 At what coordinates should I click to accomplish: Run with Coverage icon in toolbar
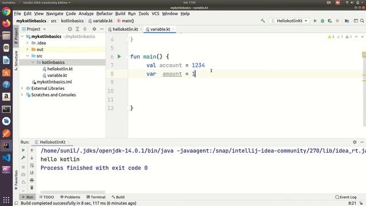tap(330, 21)
